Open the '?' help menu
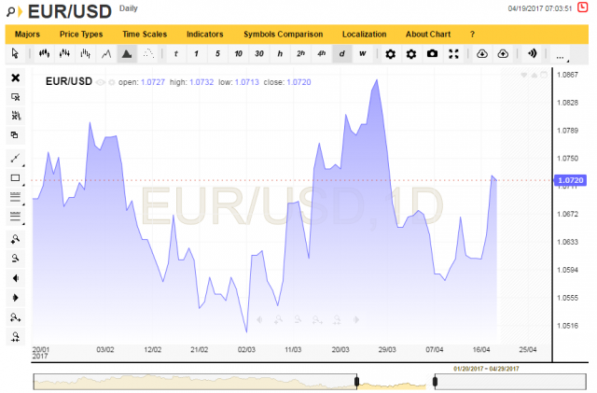Viewport: 597px width, 393px height. 472,35
